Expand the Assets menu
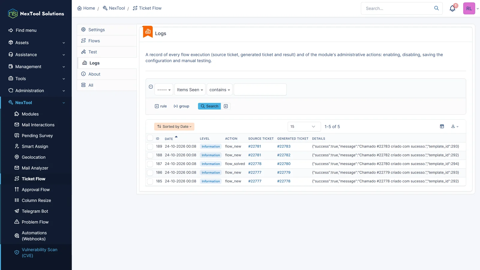 pyautogui.click(x=36, y=43)
